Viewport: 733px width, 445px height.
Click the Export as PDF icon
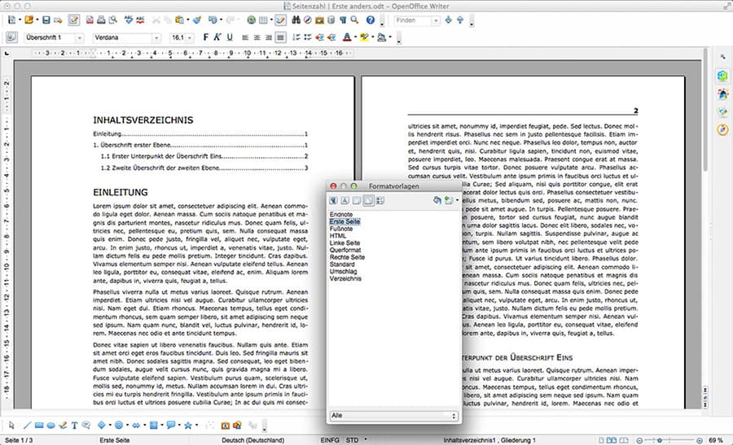[x=90, y=20]
